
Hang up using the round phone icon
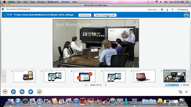point(186,15)
